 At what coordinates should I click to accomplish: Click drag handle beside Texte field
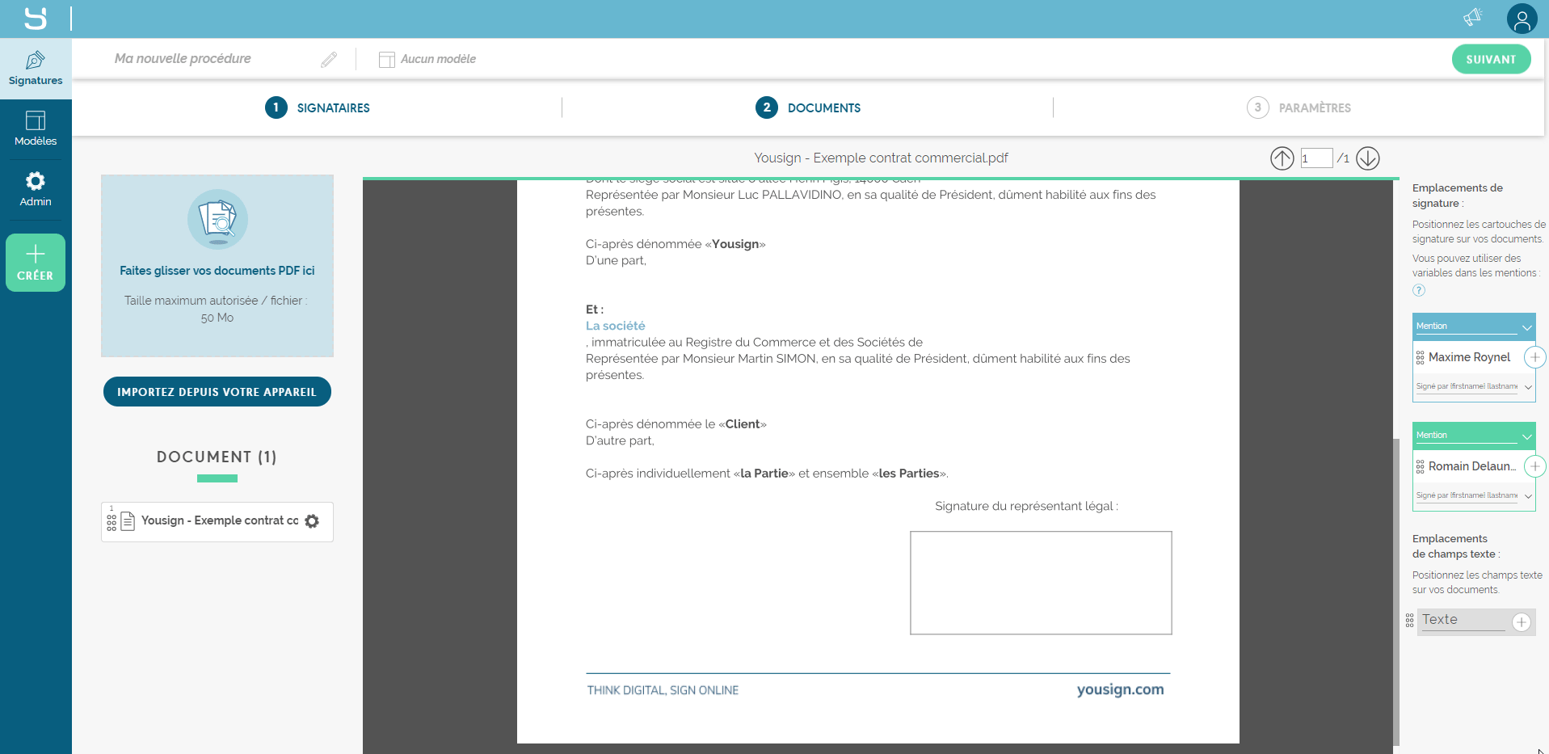1409,621
